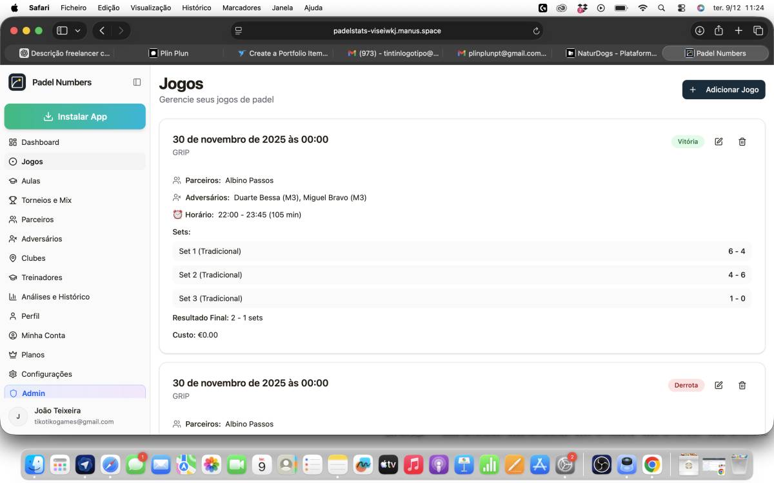Launch Music app from the Dock
The image size is (774, 483).
(413, 464)
